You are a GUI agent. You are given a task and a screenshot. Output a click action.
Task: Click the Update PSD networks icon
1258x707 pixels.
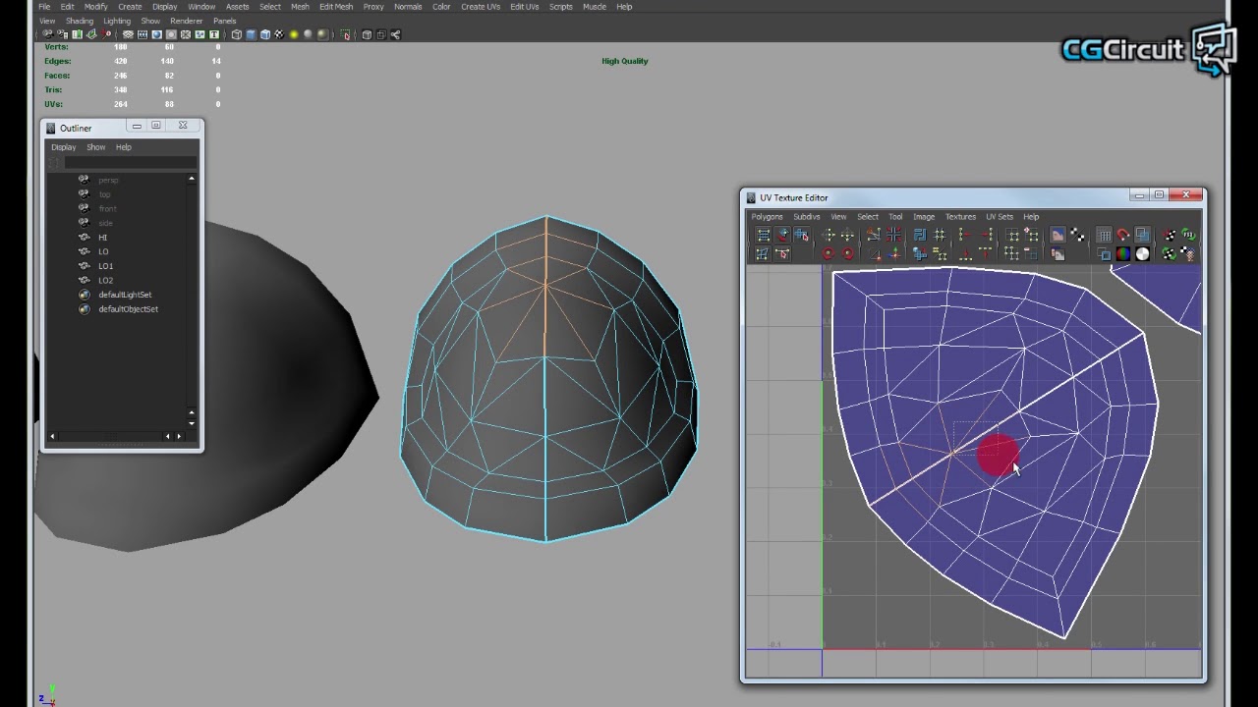pos(1187,235)
